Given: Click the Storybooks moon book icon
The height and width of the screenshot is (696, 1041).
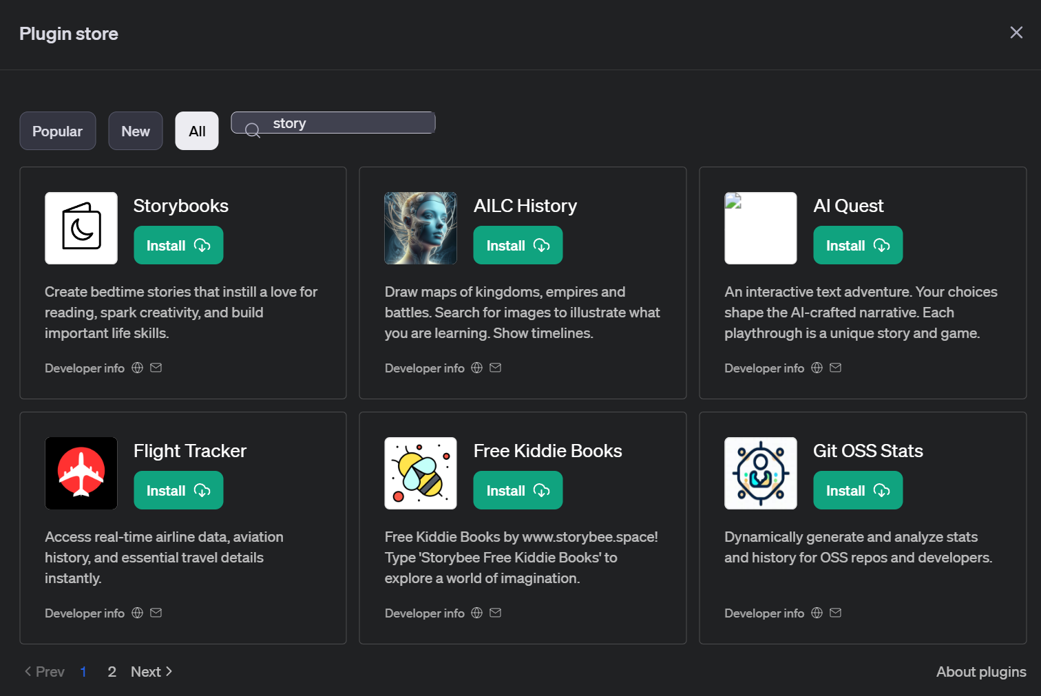Looking at the screenshot, I should [x=81, y=228].
